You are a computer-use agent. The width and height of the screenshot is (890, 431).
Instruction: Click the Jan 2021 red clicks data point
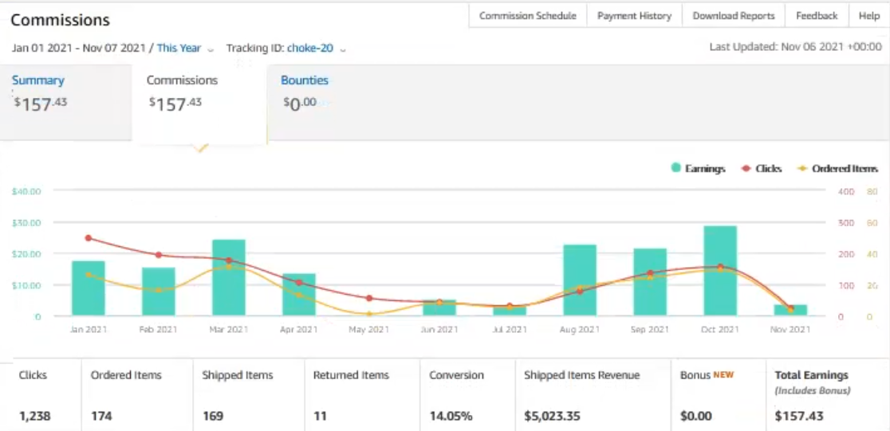88,237
